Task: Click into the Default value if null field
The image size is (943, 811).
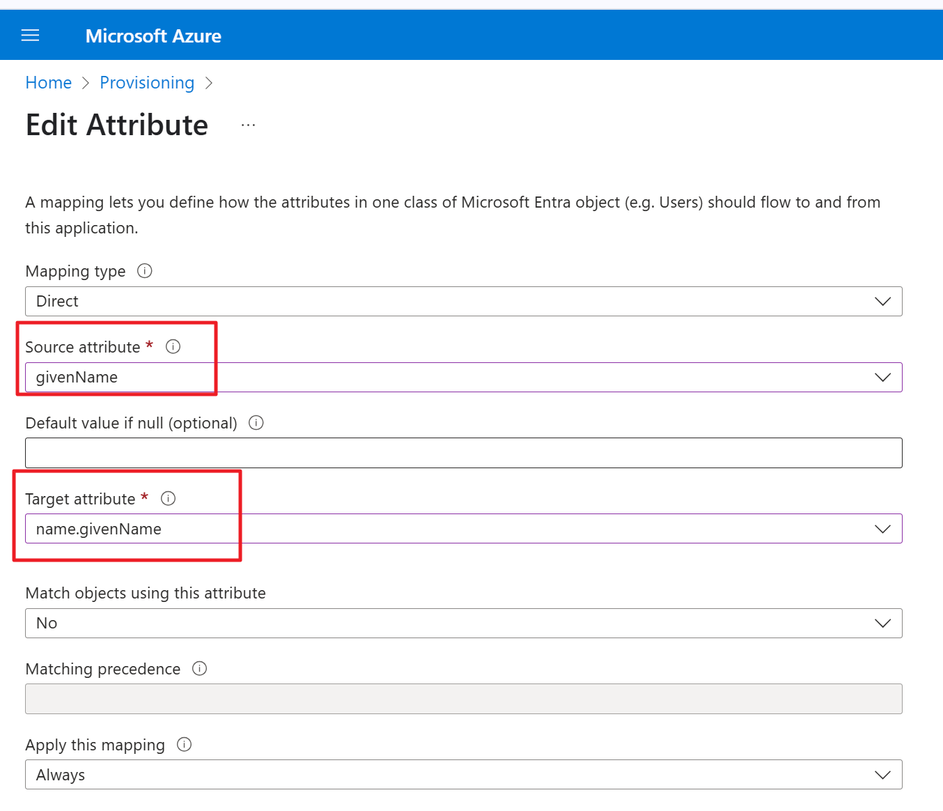Action: [463, 453]
